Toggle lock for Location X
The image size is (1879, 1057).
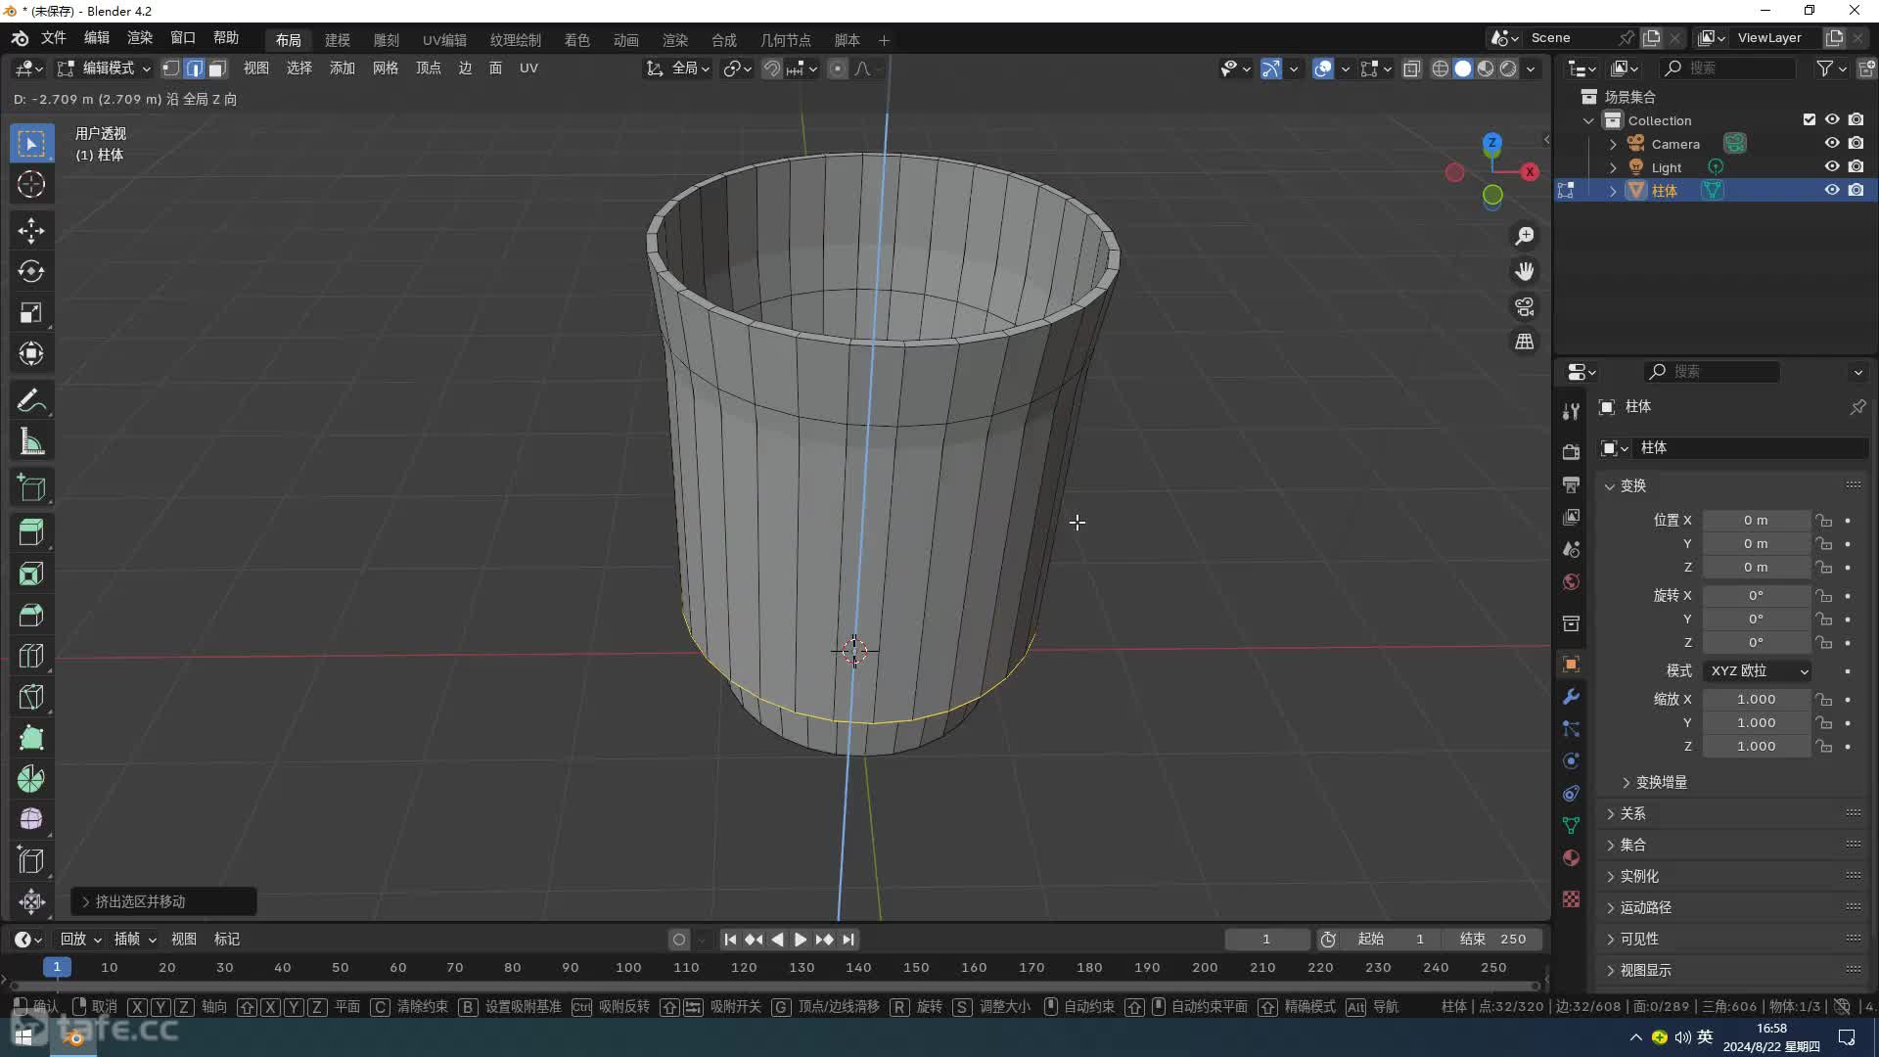(x=1823, y=521)
